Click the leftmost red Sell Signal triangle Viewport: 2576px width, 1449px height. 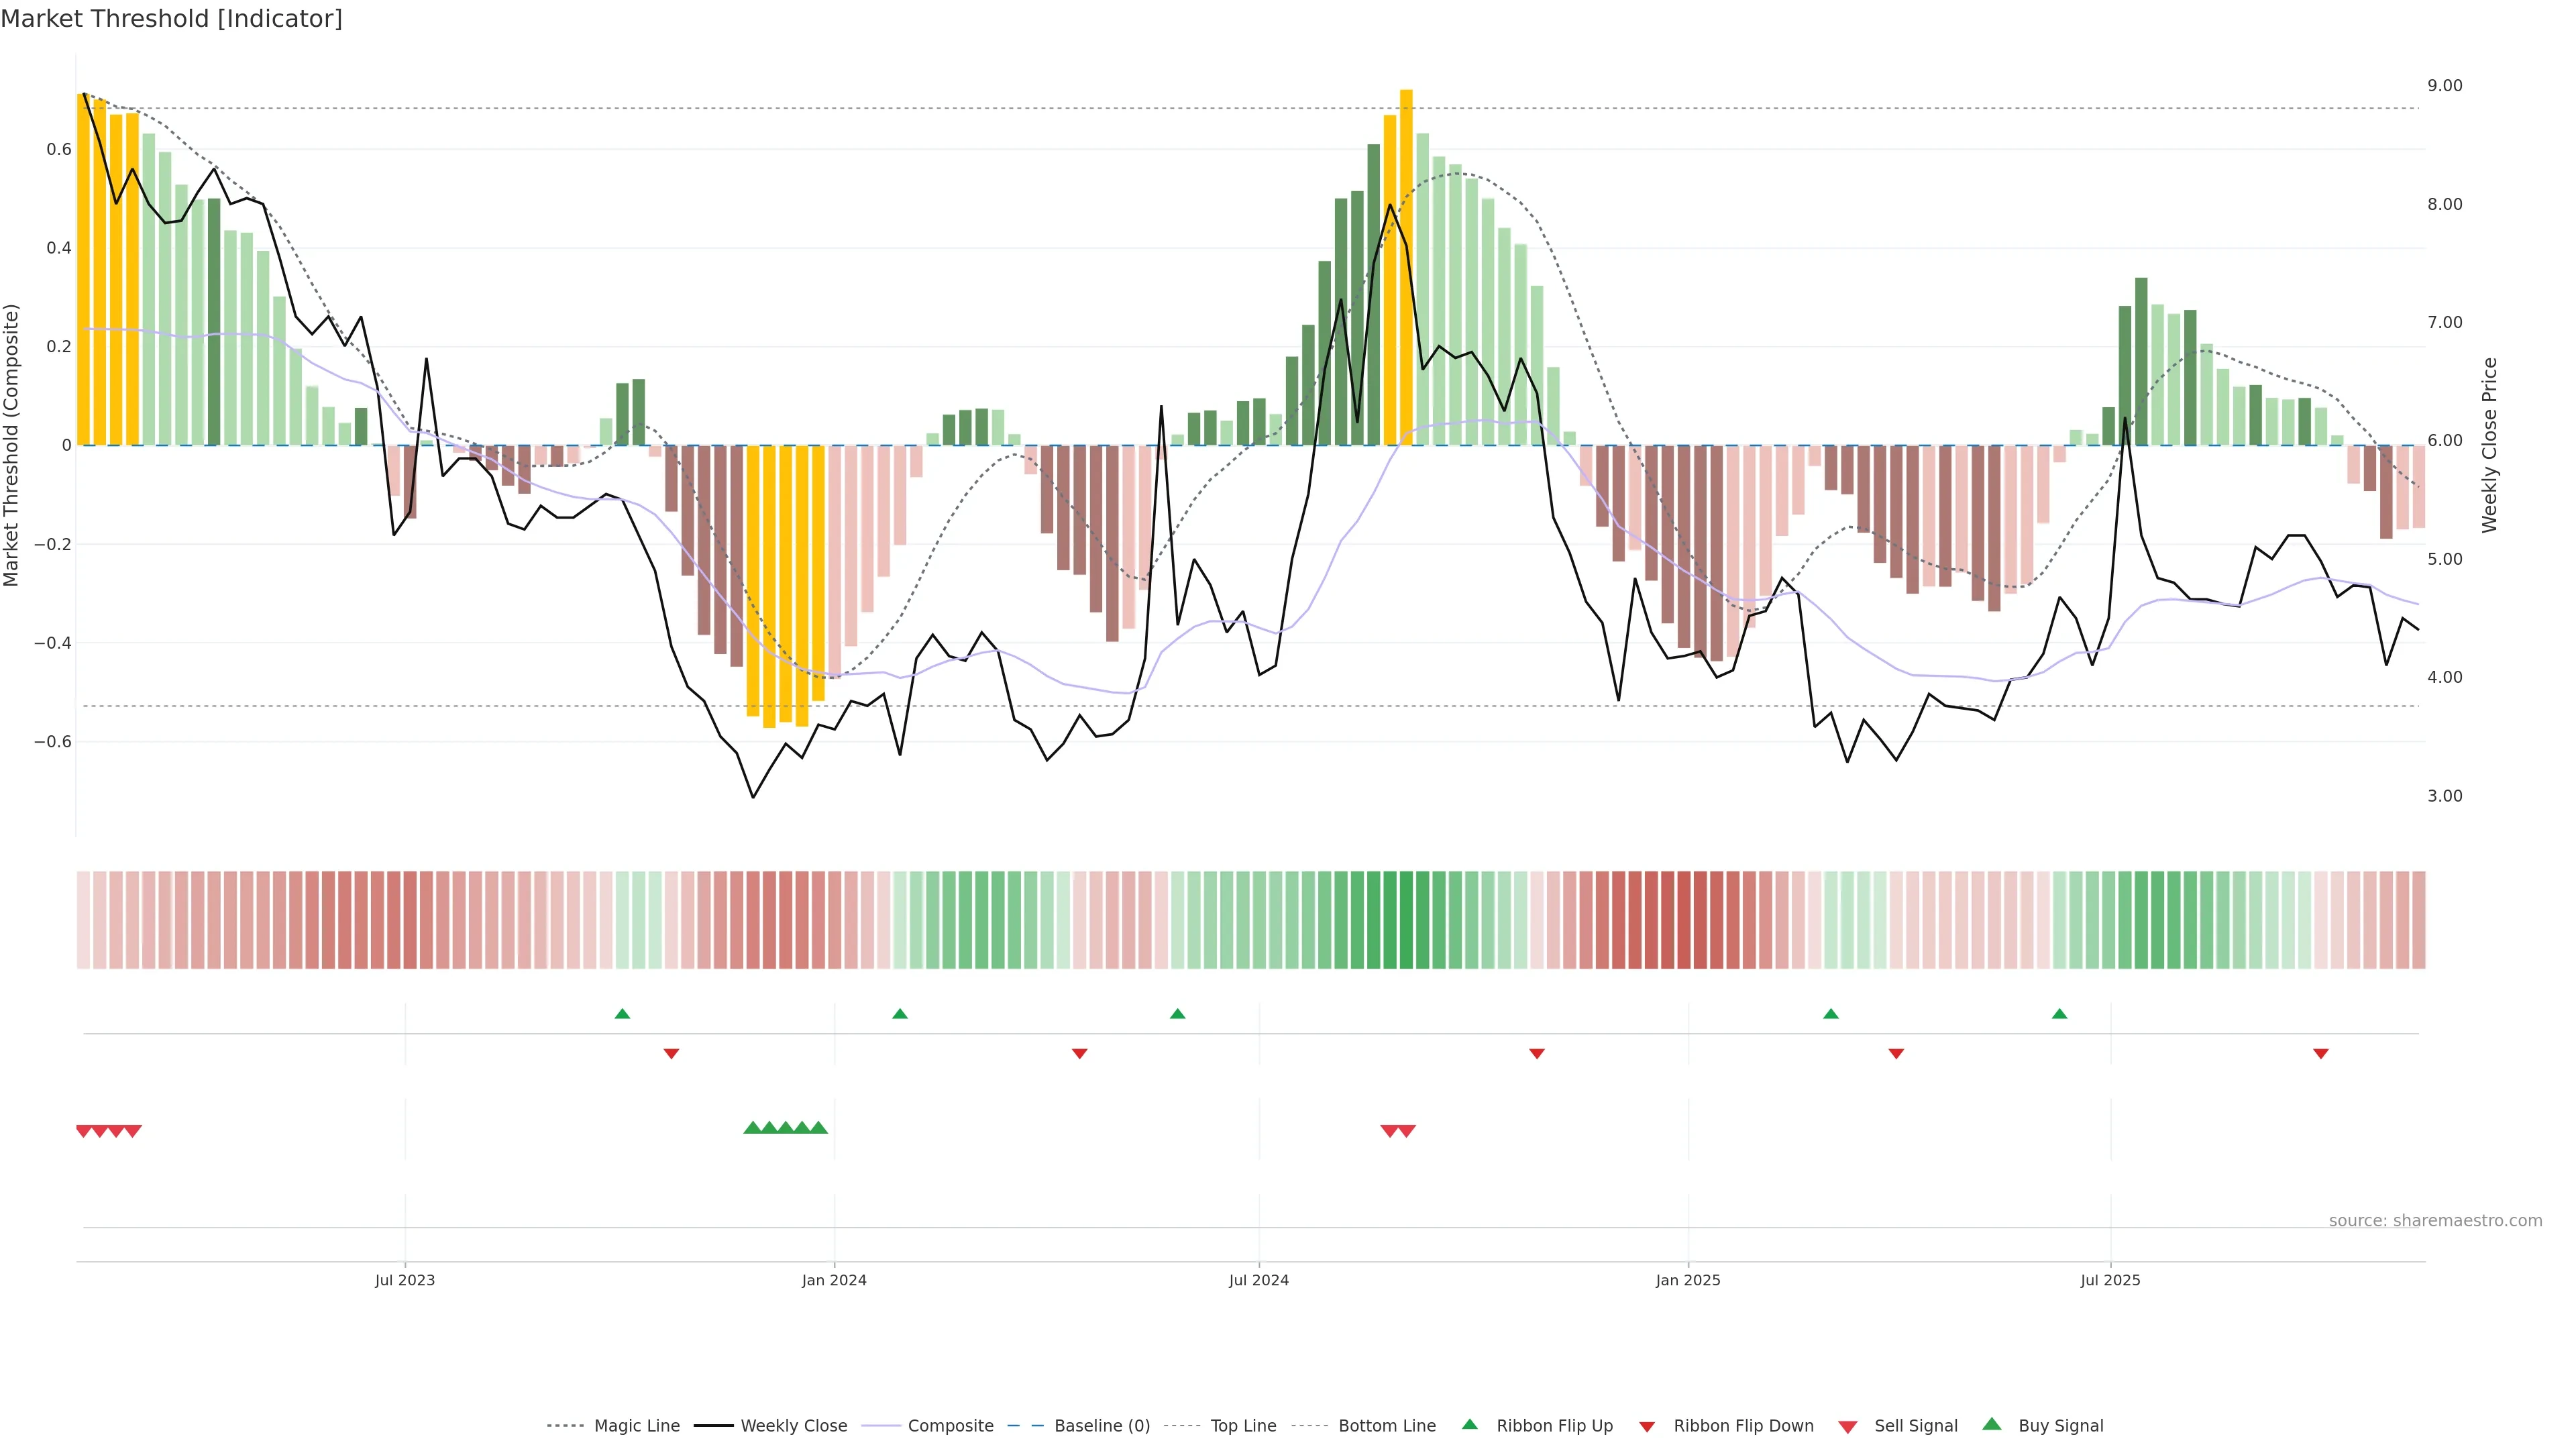point(84,1131)
